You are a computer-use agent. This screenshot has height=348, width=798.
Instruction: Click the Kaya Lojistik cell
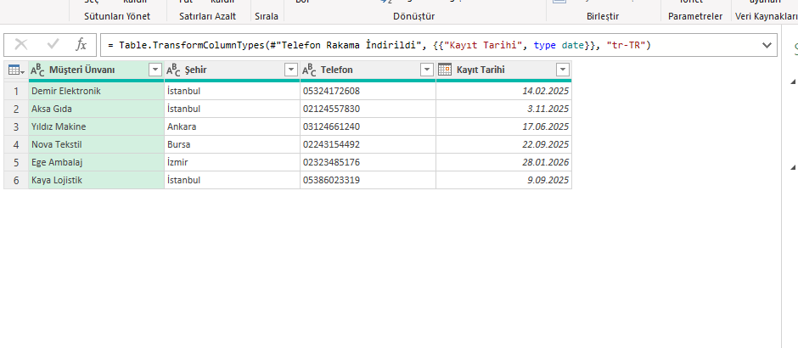point(96,180)
